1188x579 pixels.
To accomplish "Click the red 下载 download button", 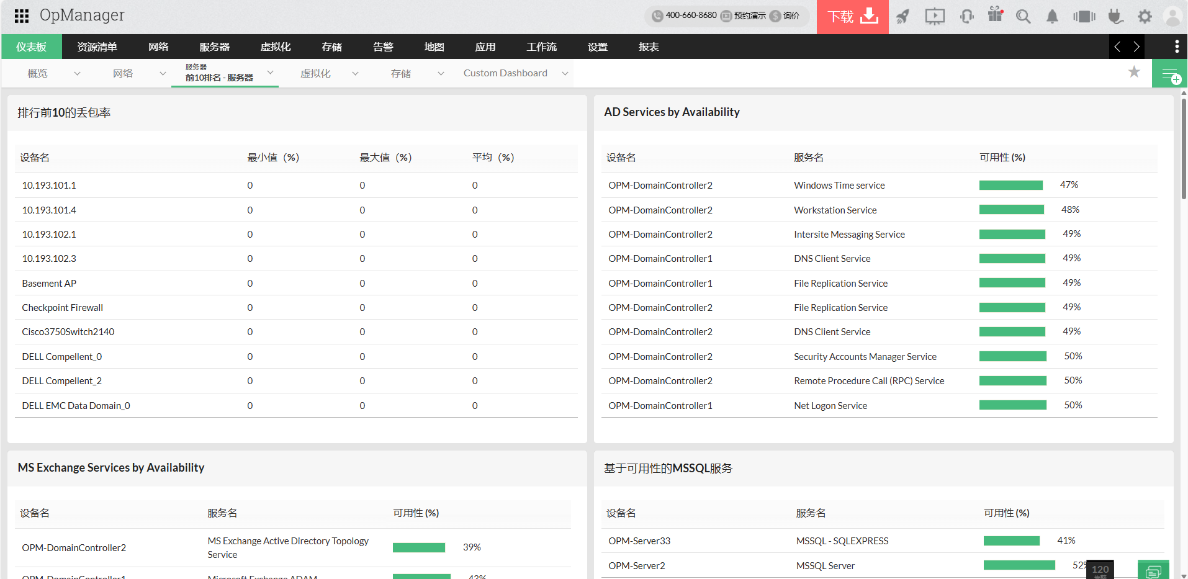I will point(852,17).
